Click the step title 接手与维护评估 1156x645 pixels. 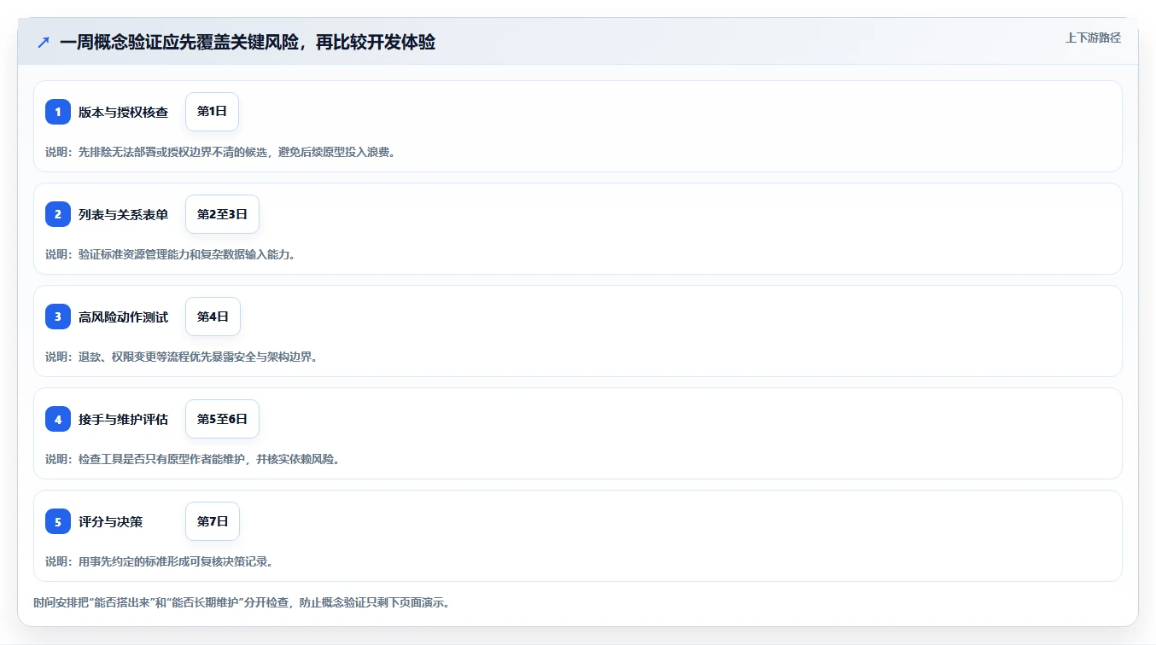click(x=123, y=419)
